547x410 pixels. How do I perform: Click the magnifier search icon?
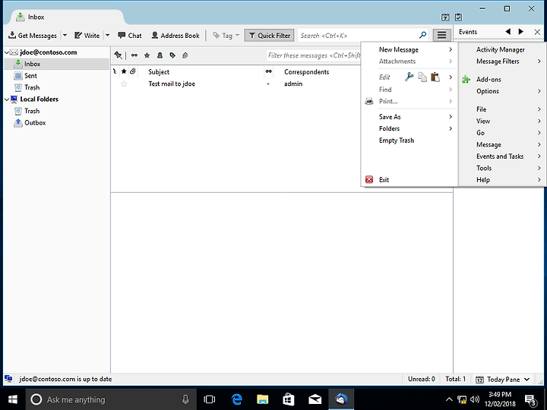(x=423, y=35)
